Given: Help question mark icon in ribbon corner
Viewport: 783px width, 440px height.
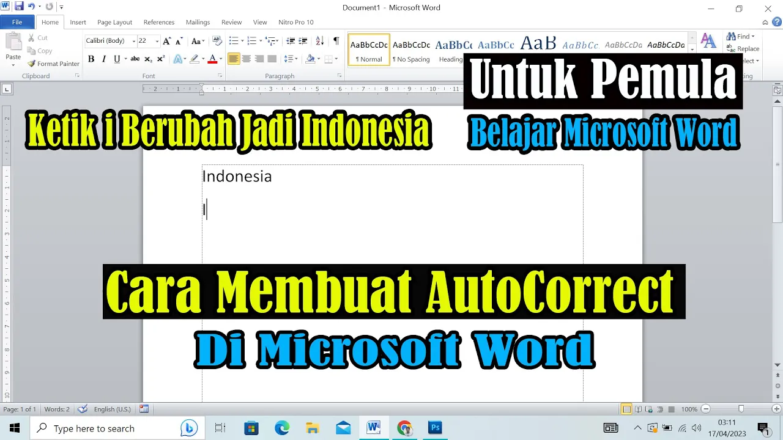Looking at the screenshot, I should (777, 21).
